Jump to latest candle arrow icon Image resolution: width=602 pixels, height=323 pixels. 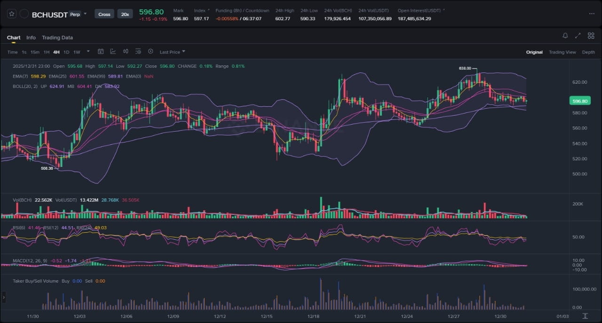[585, 316]
